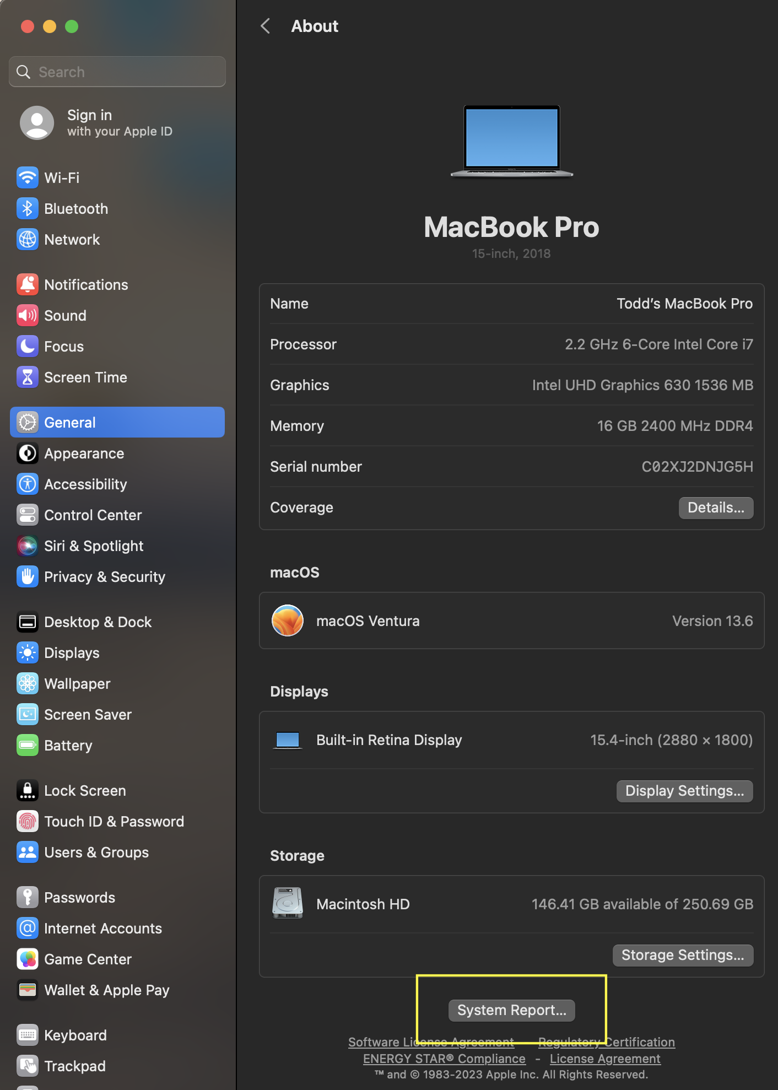Open the Keyboard settings icon
The width and height of the screenshot is (778, 1090).
point(28,1035)
